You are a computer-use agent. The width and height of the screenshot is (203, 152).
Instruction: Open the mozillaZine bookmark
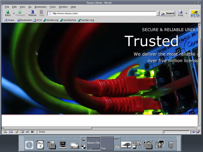(68, 20)
